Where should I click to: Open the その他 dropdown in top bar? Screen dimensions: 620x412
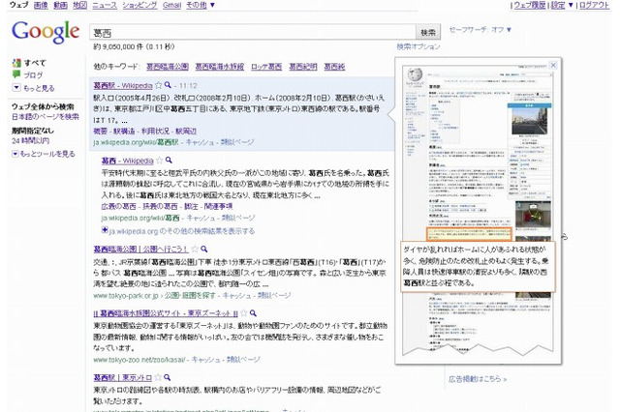click(x=201, y=5)
